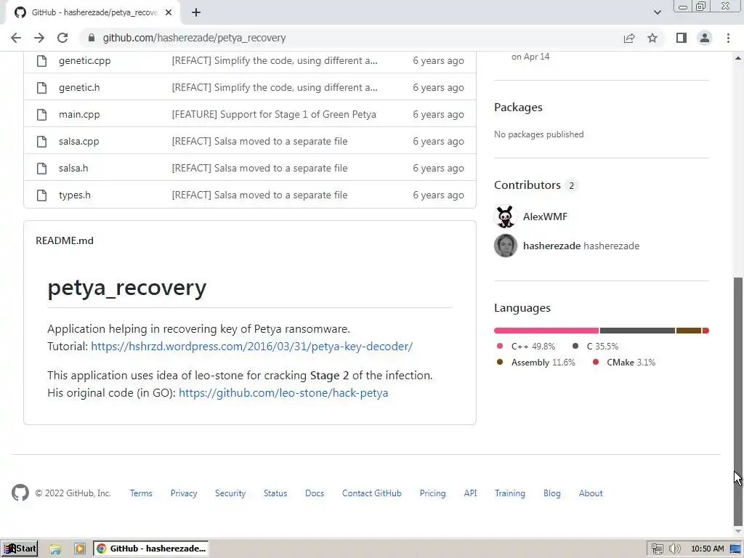This screenshot has width=744, height=558.
Task: Open types.h file
Action: (x=75, y=195)
